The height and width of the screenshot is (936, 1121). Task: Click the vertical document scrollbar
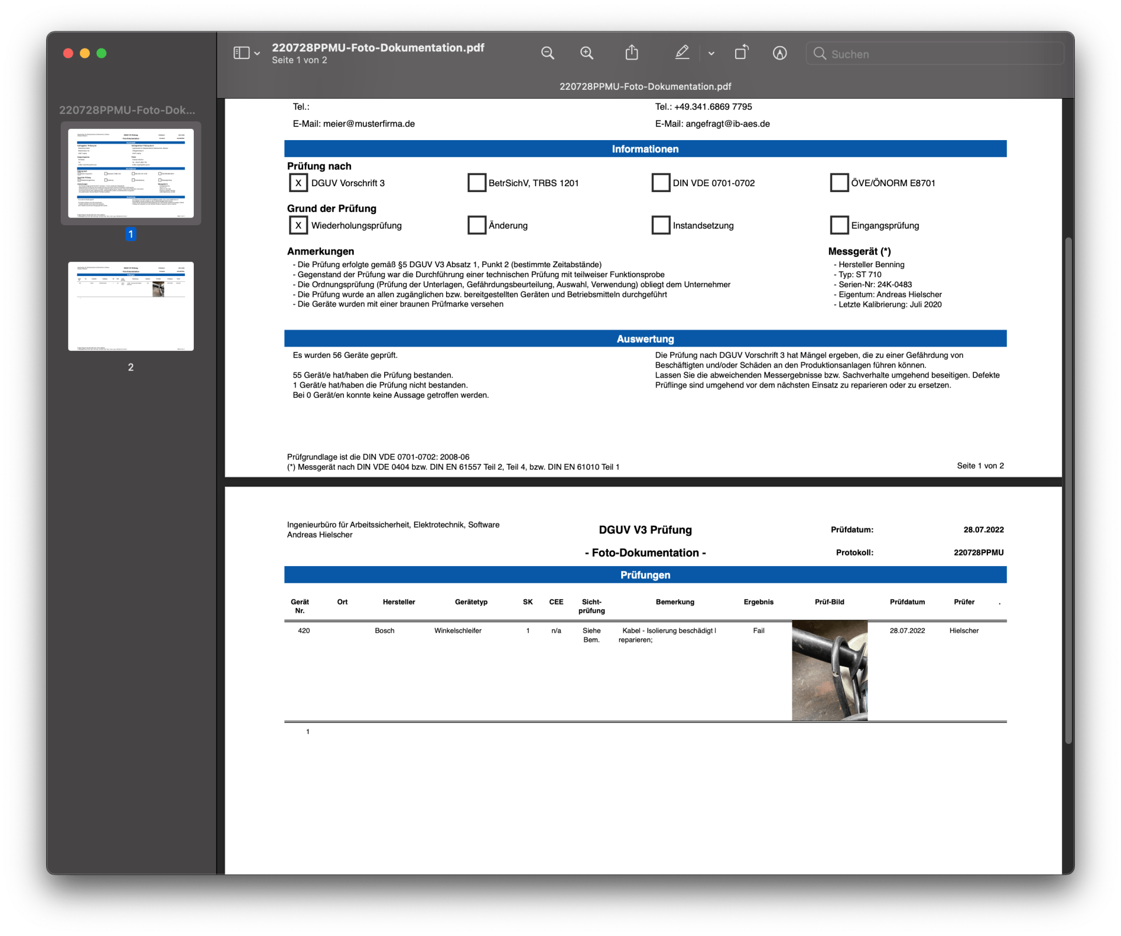tap(1068, 490)
